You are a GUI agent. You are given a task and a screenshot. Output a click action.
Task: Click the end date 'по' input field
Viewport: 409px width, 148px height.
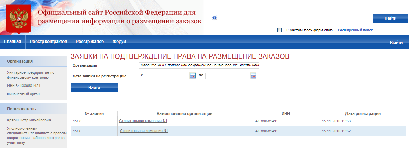click(x=227, y=76)
